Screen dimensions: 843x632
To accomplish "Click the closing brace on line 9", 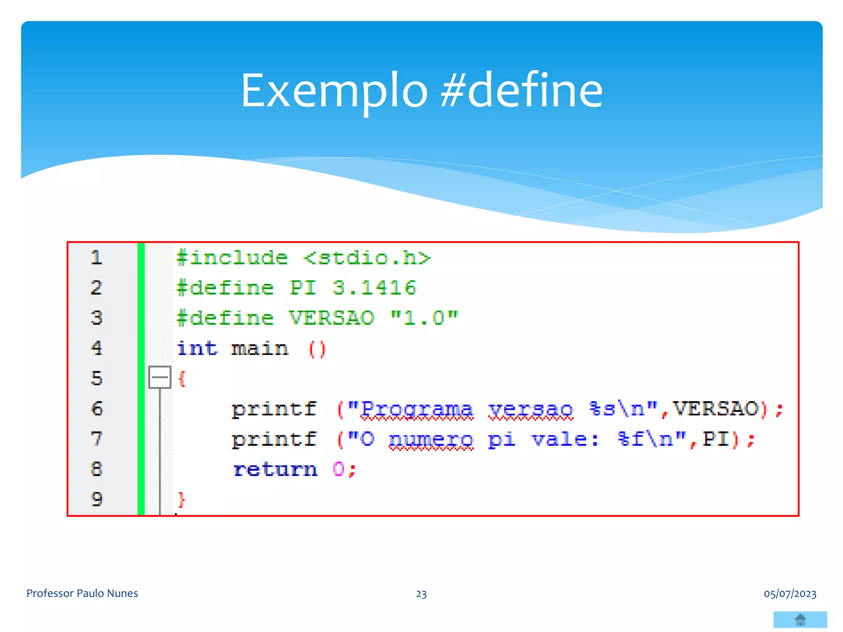I will tap(182, 500).
